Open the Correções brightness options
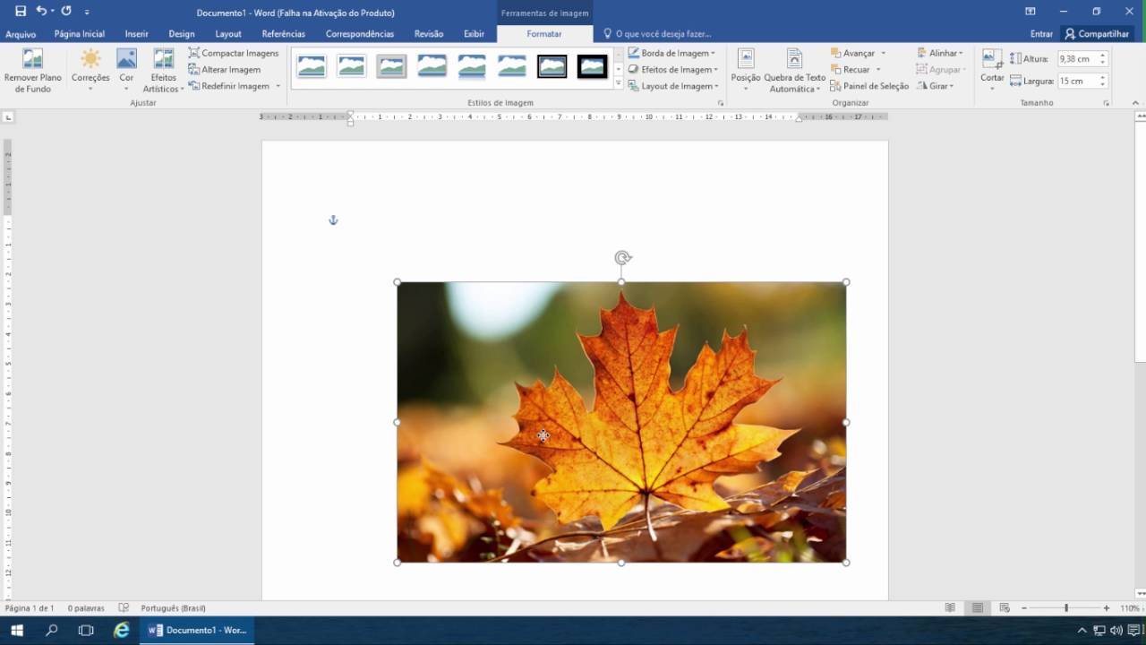 click(90, 71)
